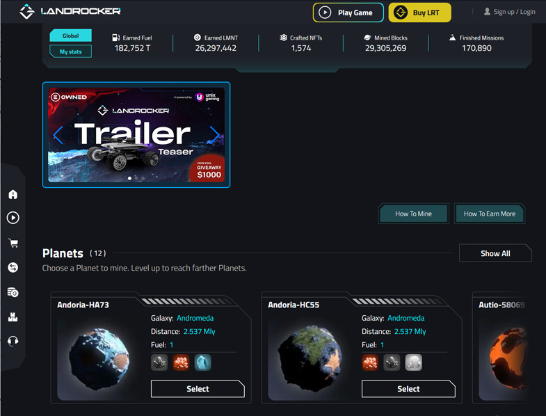Click the red crystal resource on Andoria-HA73

tap(181, 362)
